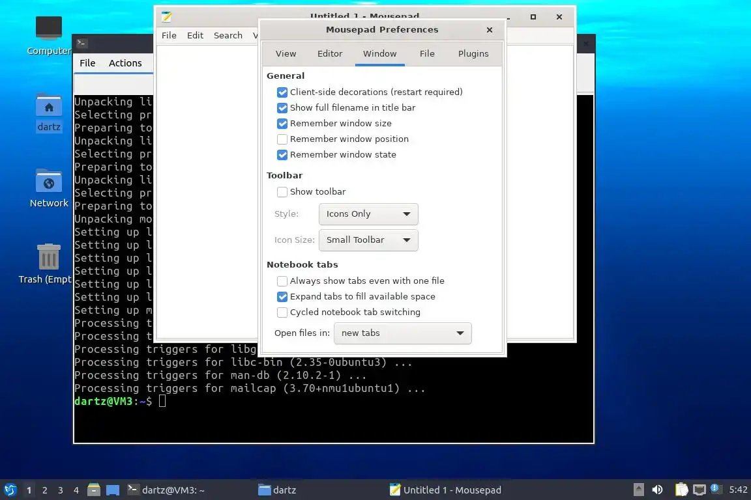This screenshot has height=500, width=751.
Task: Switch to virtual desktop 3
Action: point(61,490)
